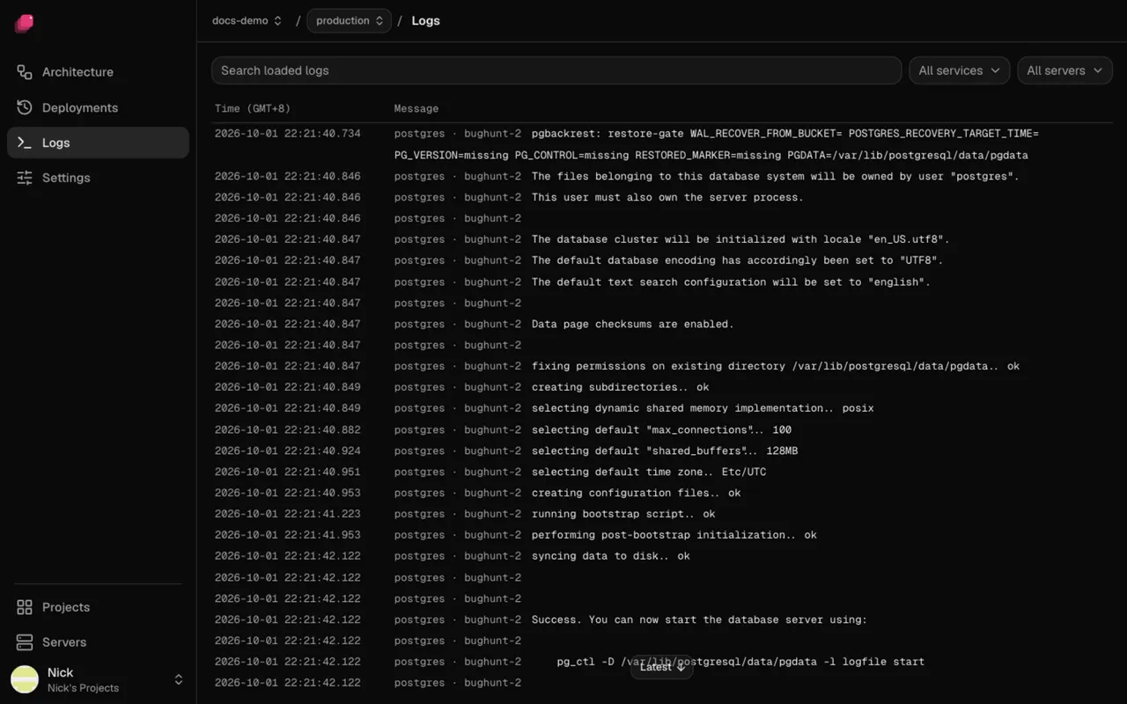Select Logs in the sidebar
This screenshot has width=1127, height=704.
[x=98, y=143]
